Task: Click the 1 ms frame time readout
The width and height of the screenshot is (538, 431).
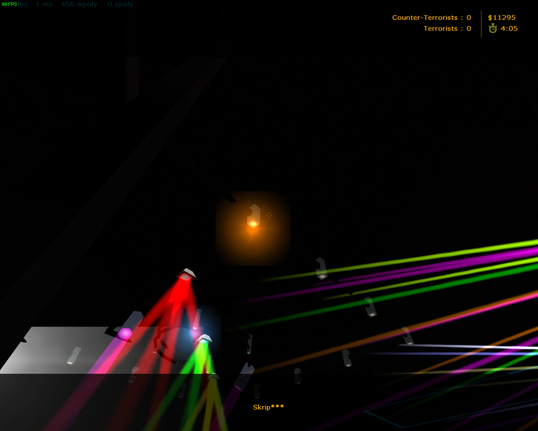Action: 45,4
